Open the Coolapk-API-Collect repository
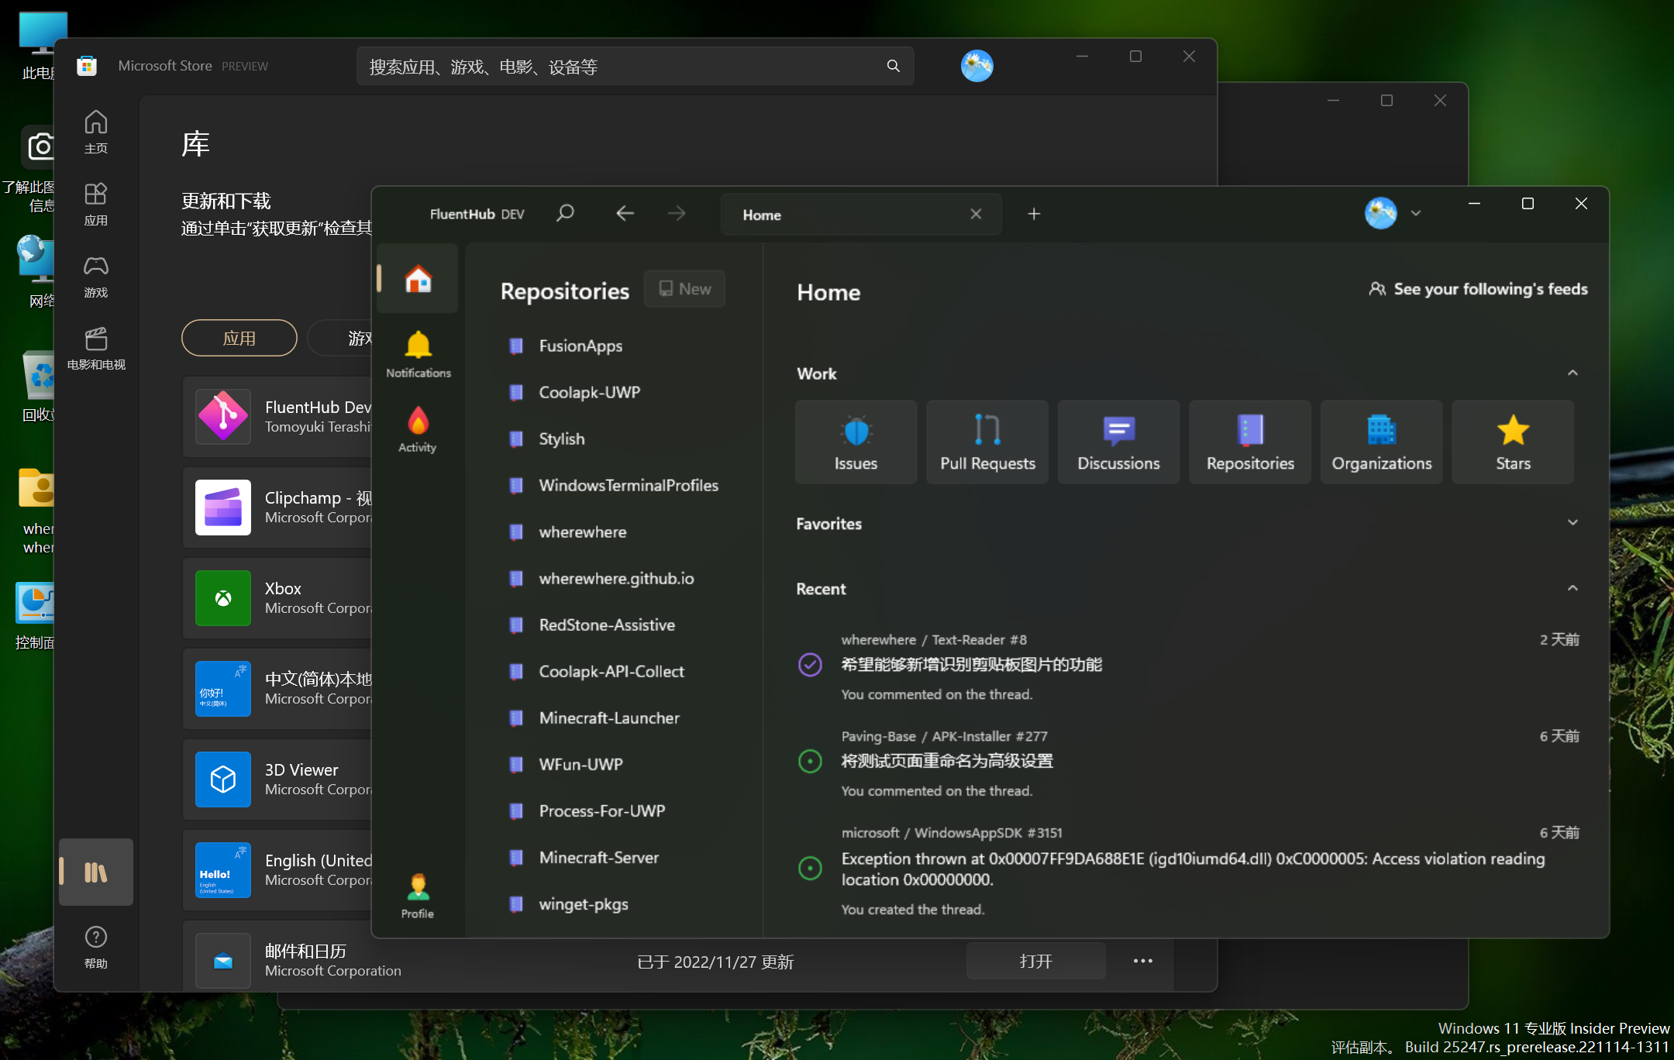Screen dimensions: 1674x1060 click(x=612, y=671)
